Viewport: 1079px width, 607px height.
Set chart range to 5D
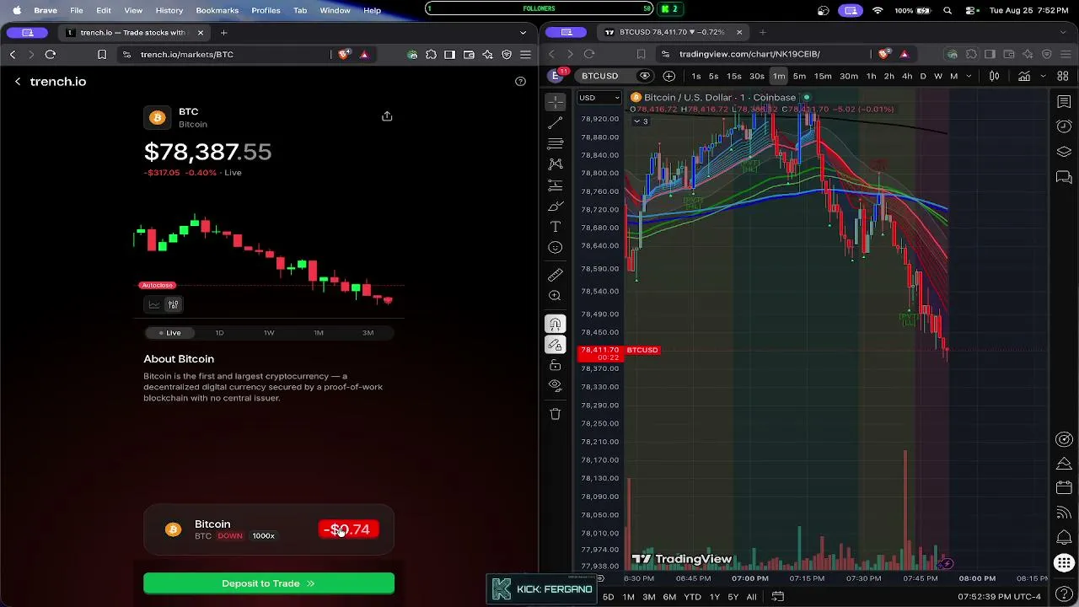[608, 597]
